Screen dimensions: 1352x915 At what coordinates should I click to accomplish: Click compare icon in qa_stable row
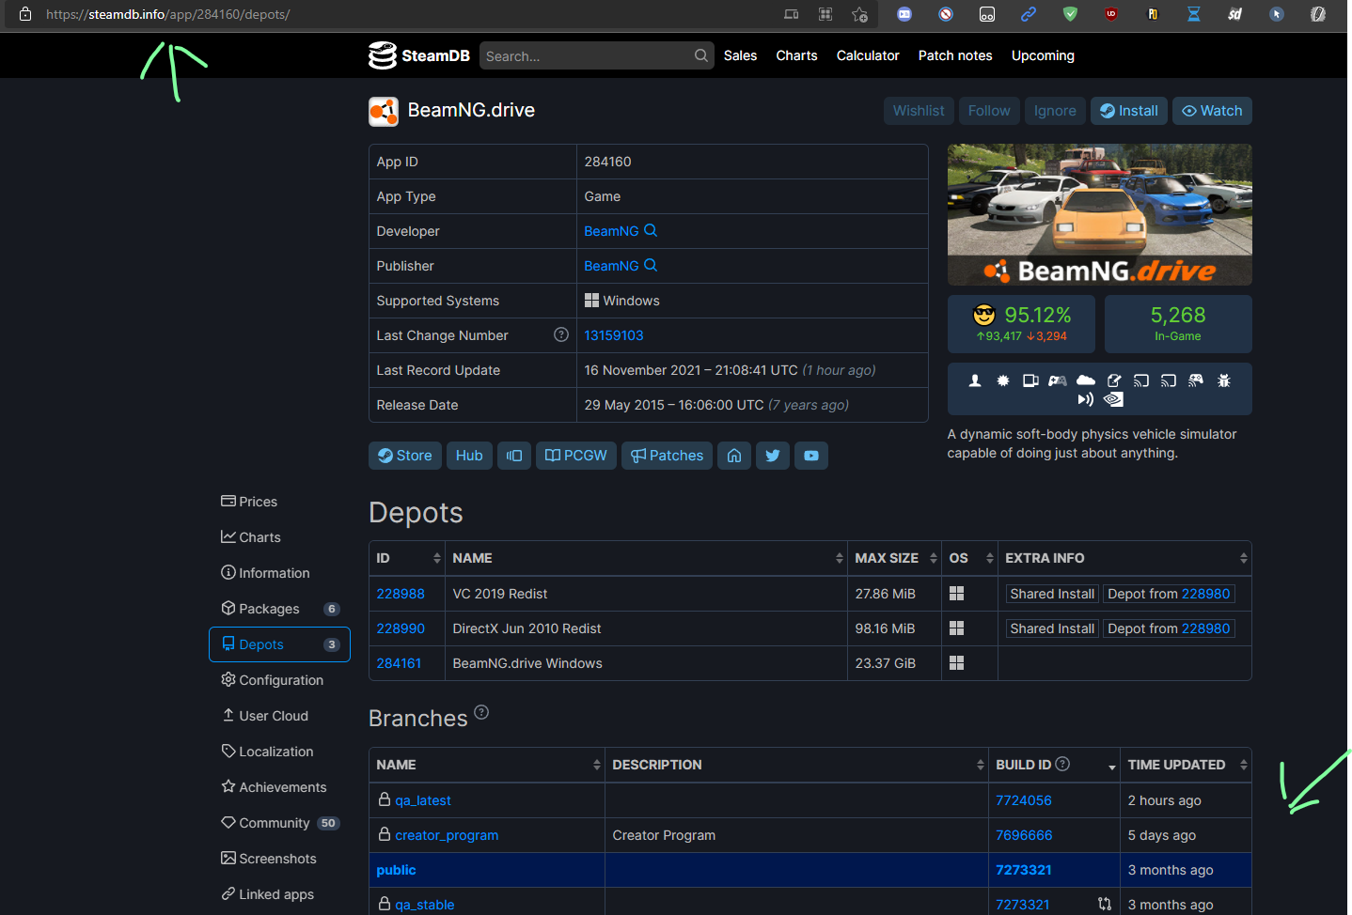coord(1105,904)
